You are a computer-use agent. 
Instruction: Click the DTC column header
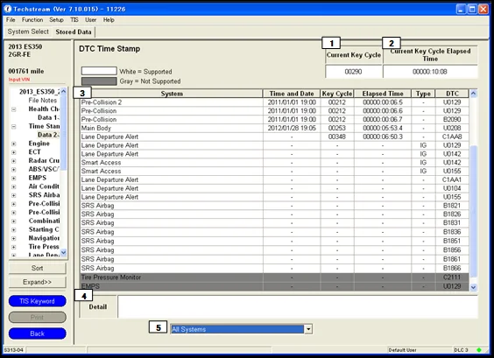point(452,94)
